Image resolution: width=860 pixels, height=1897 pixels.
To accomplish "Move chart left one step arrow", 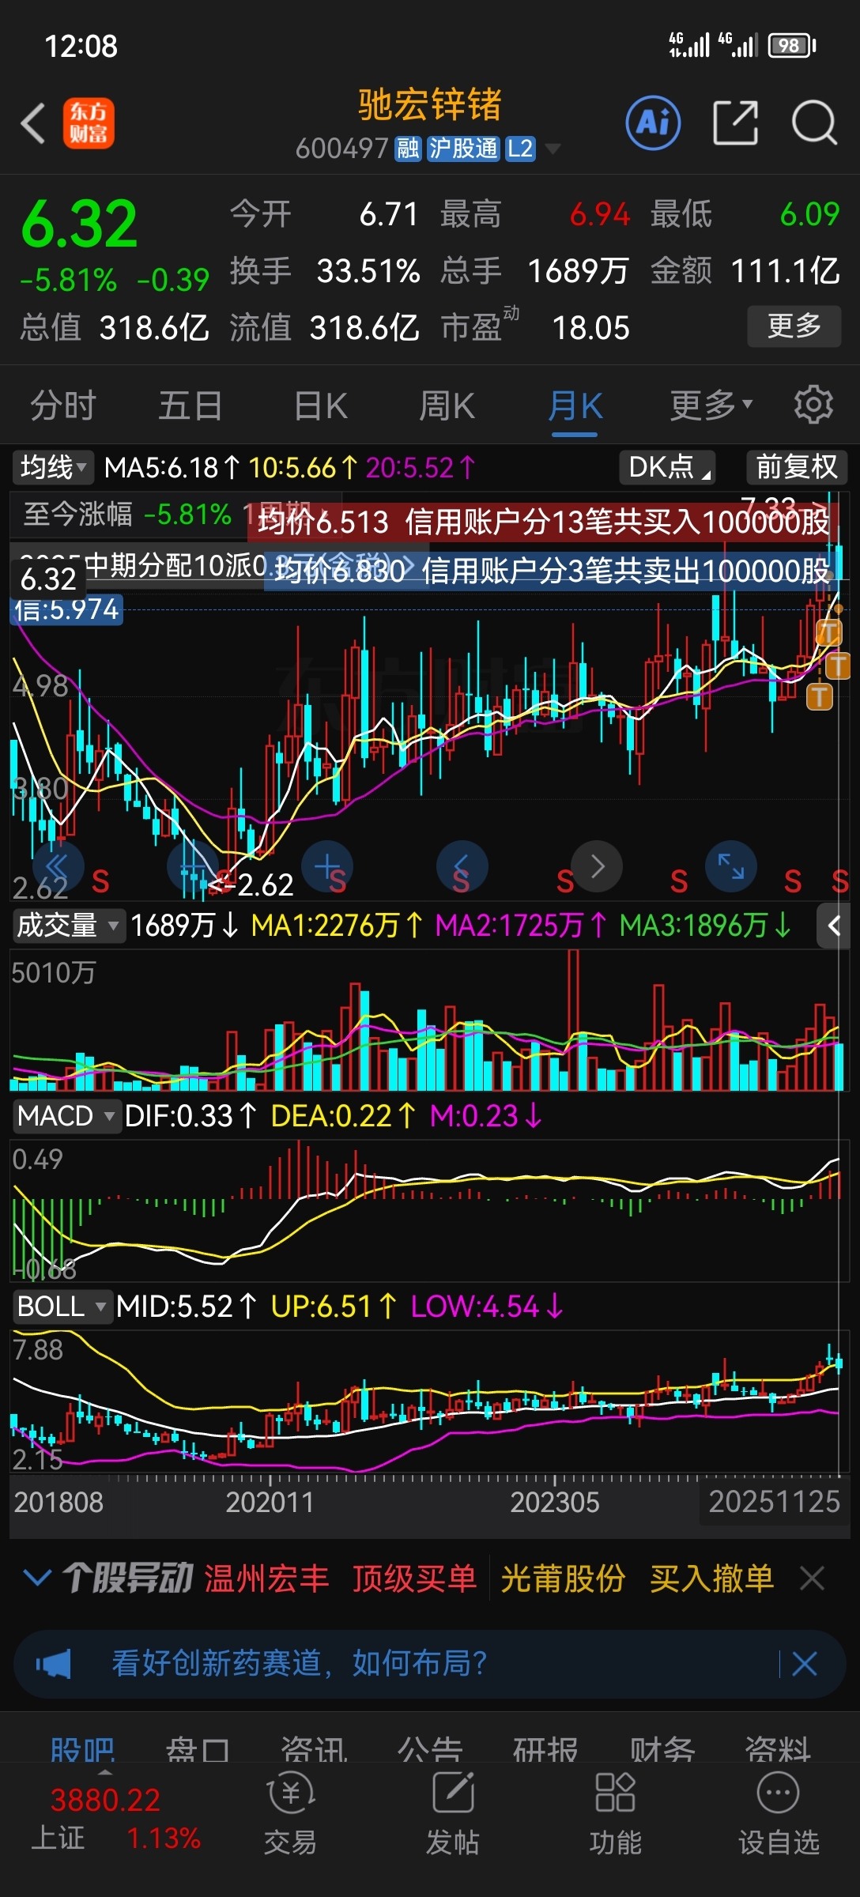I will point(462,866).
